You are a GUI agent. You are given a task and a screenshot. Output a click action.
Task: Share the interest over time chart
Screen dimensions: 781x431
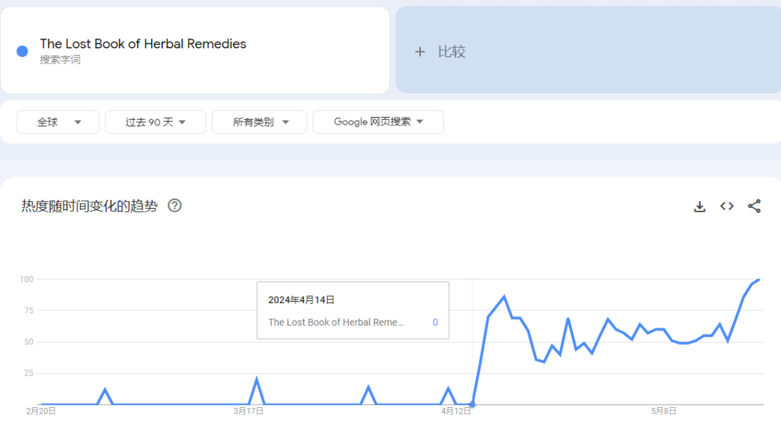click(754, 206)
